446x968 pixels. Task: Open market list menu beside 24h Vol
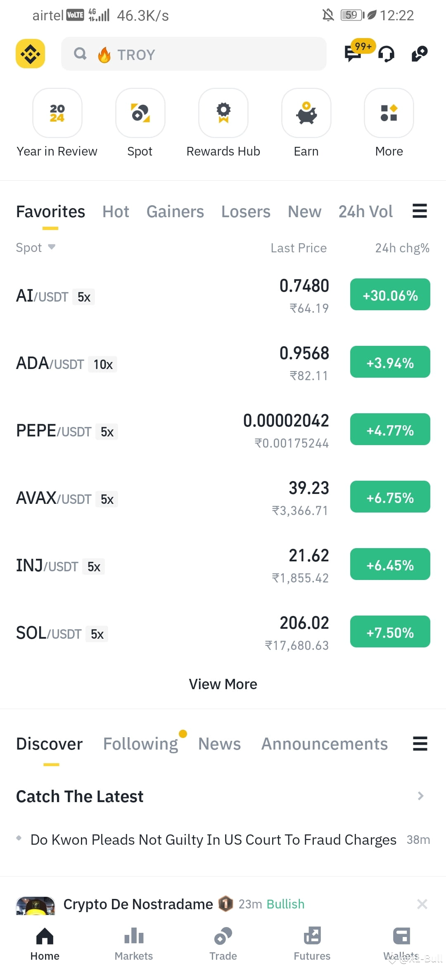[x=420, y=211]
